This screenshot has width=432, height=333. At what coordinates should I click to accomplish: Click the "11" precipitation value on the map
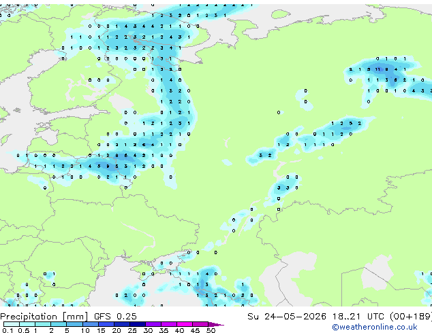[377, 69]
